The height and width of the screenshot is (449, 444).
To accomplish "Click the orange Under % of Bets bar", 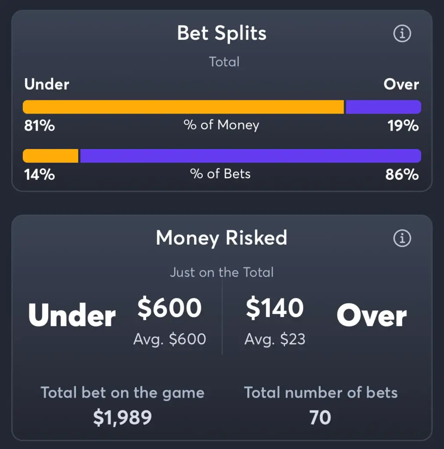I will click(50, 156).
